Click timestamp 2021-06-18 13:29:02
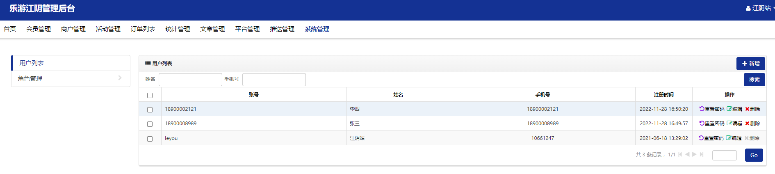Viewport: 775px width, 174px height. point(664,138)
